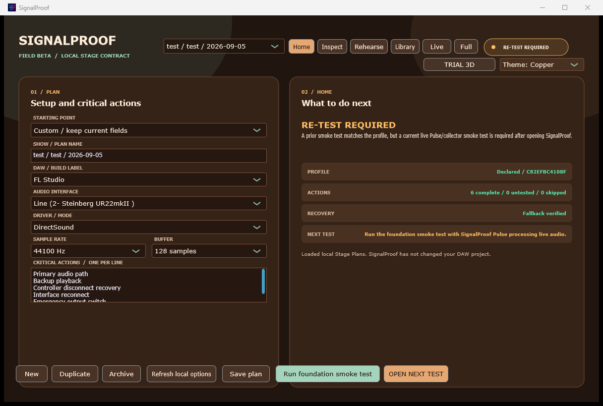Click the 'Loaded local Stage Plans' status message

(396, 254)
